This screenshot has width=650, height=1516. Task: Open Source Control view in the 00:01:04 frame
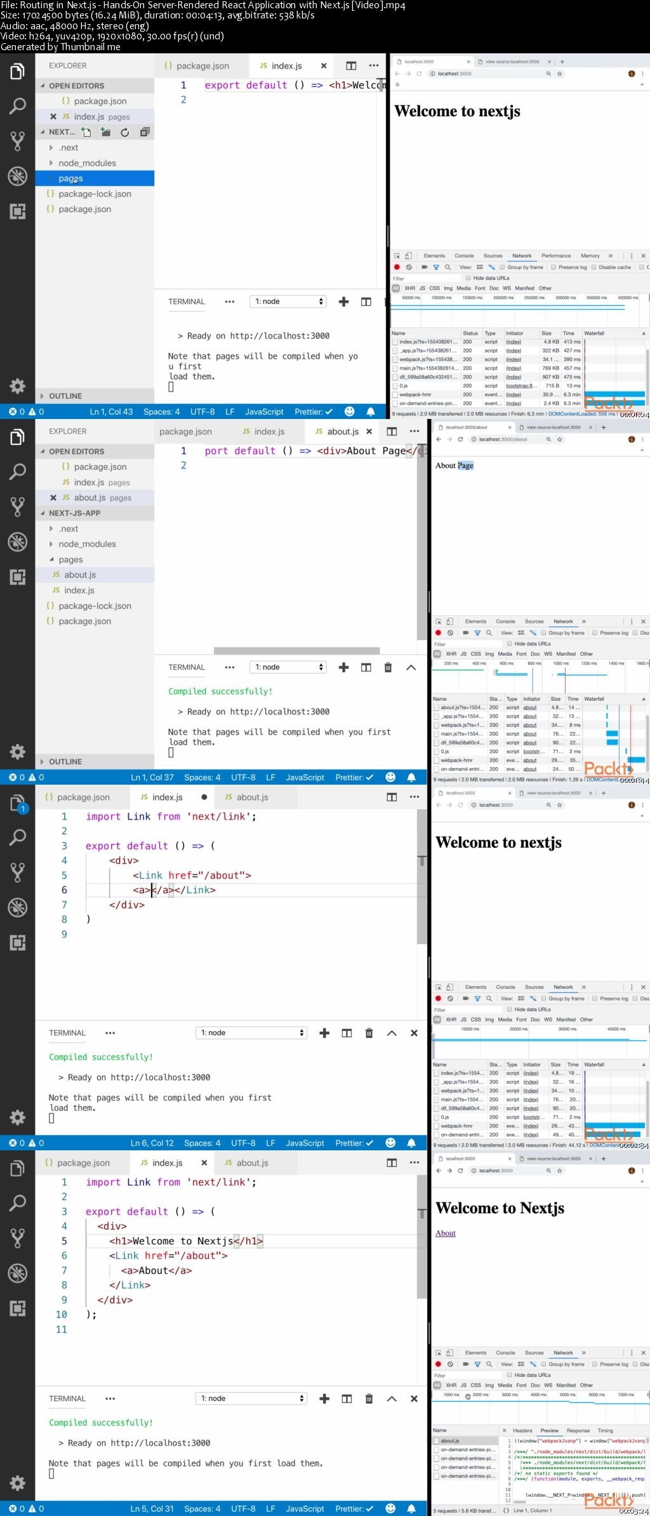pyautogui.click(x=17, y=141)
